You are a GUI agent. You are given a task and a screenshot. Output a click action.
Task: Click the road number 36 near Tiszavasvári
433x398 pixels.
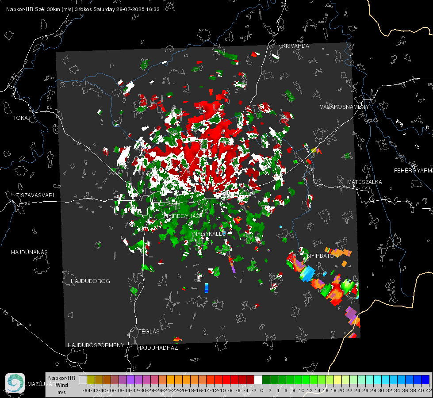(27, 203)
